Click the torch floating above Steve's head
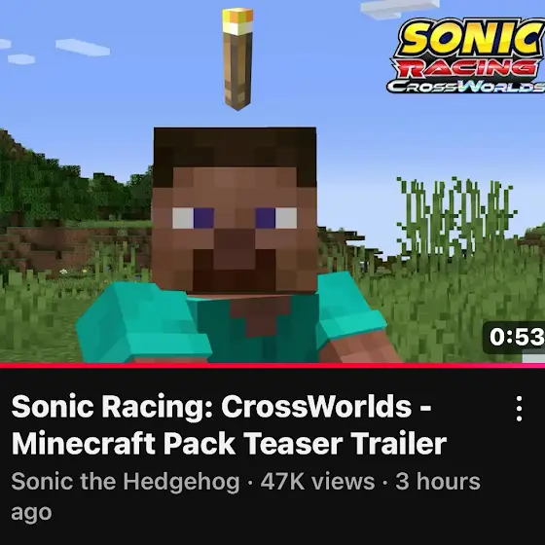 click(237, 59)
